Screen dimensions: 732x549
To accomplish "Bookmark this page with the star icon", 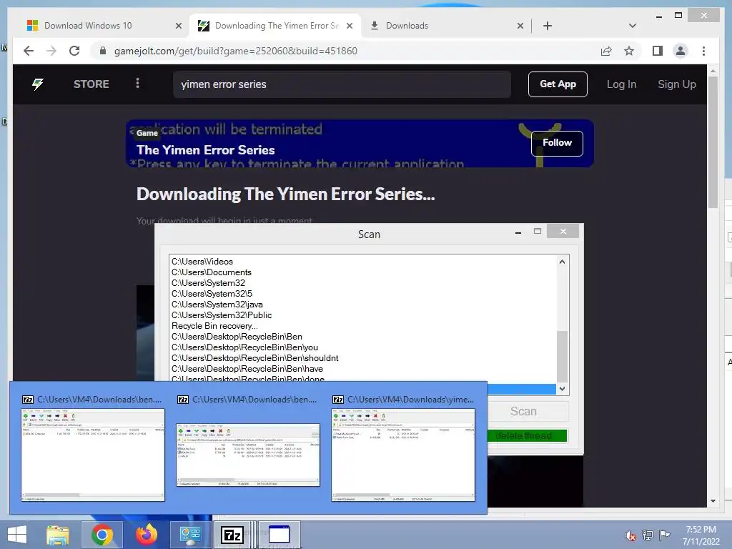I will point(629,51).
